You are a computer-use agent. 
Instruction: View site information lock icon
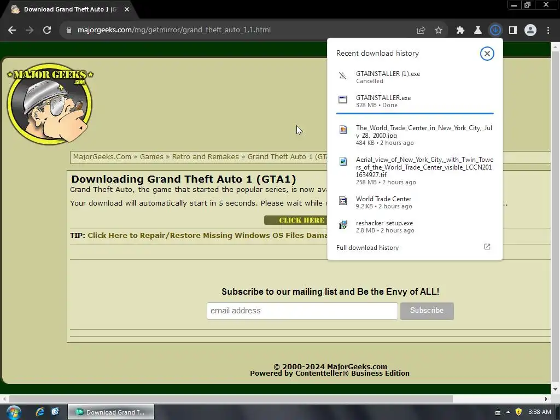pos(69,30)
